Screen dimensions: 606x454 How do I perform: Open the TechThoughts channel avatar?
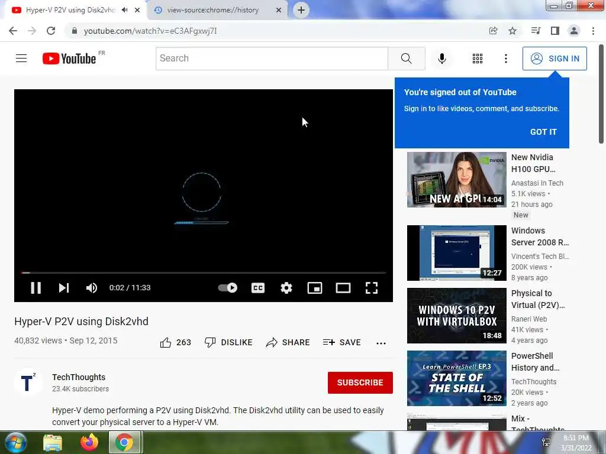28,382
